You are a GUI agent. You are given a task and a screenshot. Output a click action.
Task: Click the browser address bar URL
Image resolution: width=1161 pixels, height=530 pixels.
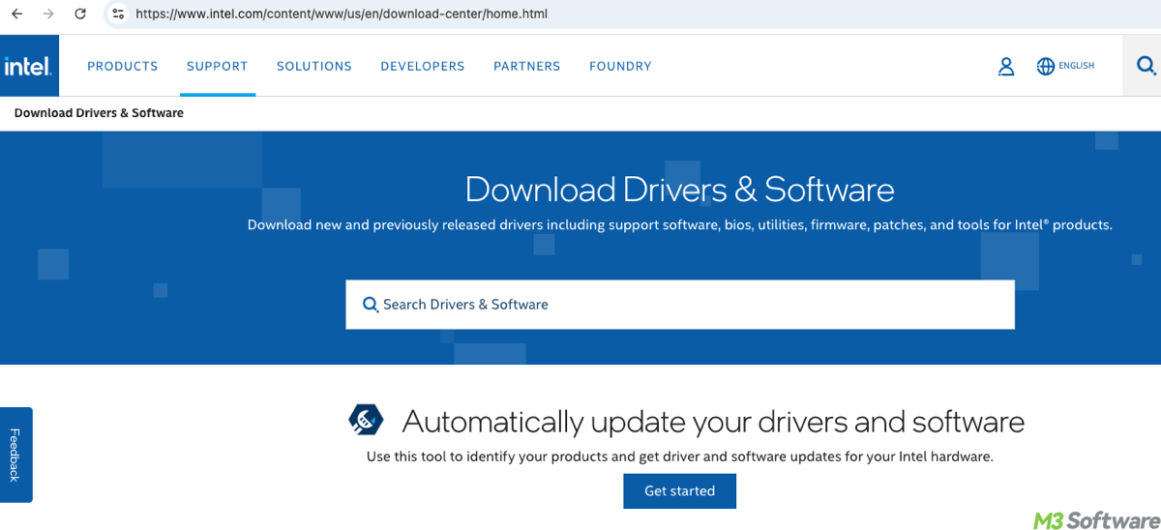coord(342,15)
